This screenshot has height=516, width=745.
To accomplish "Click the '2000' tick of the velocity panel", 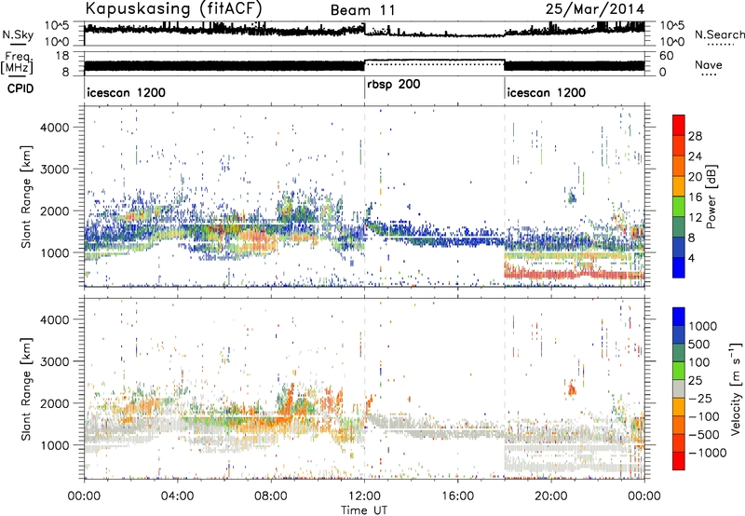I will pos(54,403).
